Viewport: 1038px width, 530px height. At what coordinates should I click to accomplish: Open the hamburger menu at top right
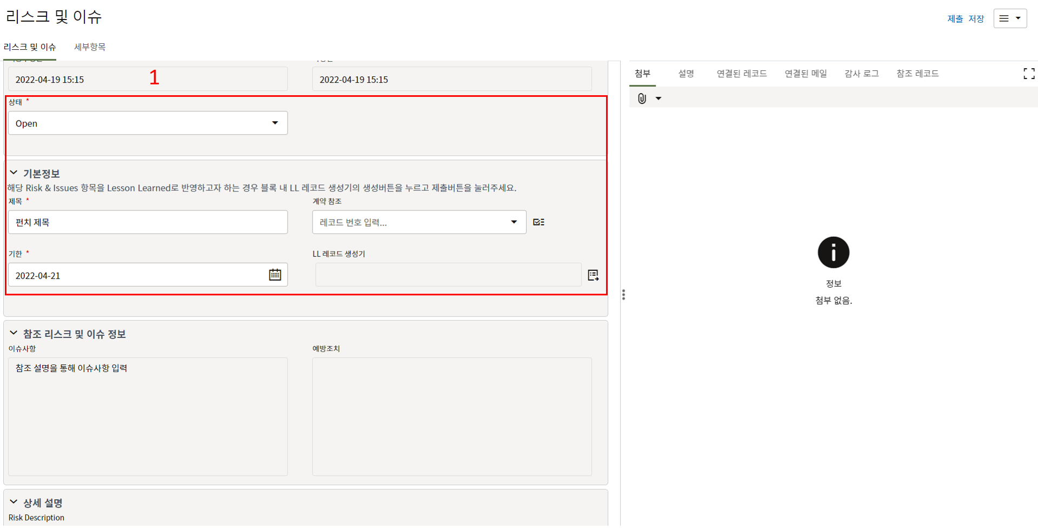(1009, 18)
